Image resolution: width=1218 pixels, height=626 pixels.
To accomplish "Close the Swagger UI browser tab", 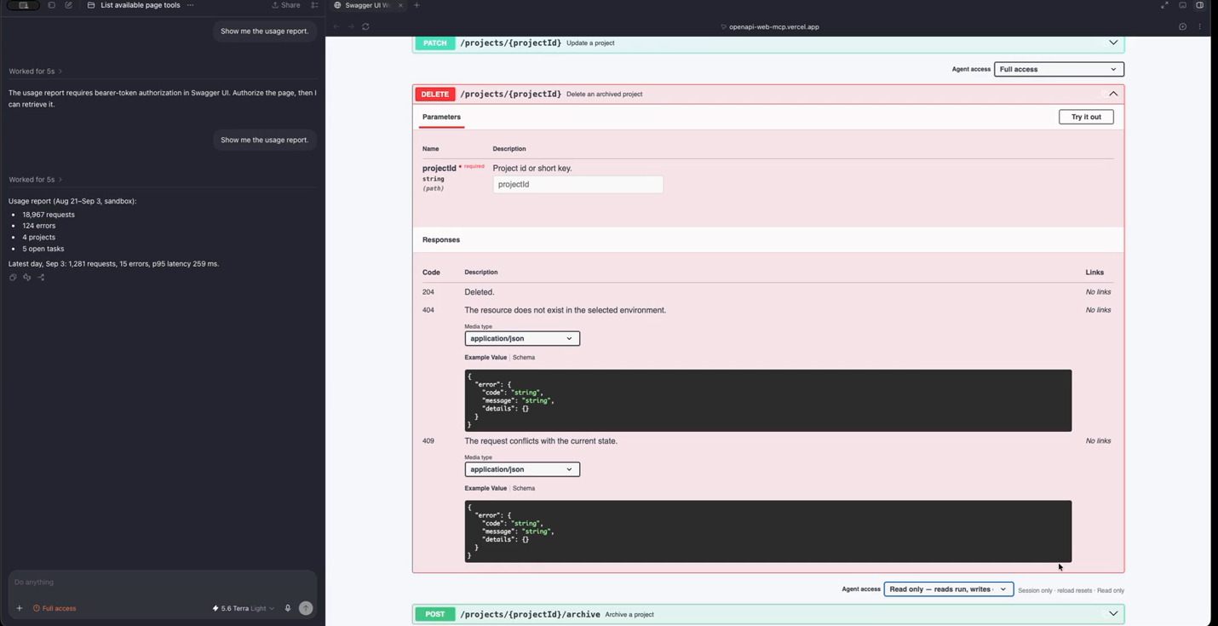I will [400, 5].
